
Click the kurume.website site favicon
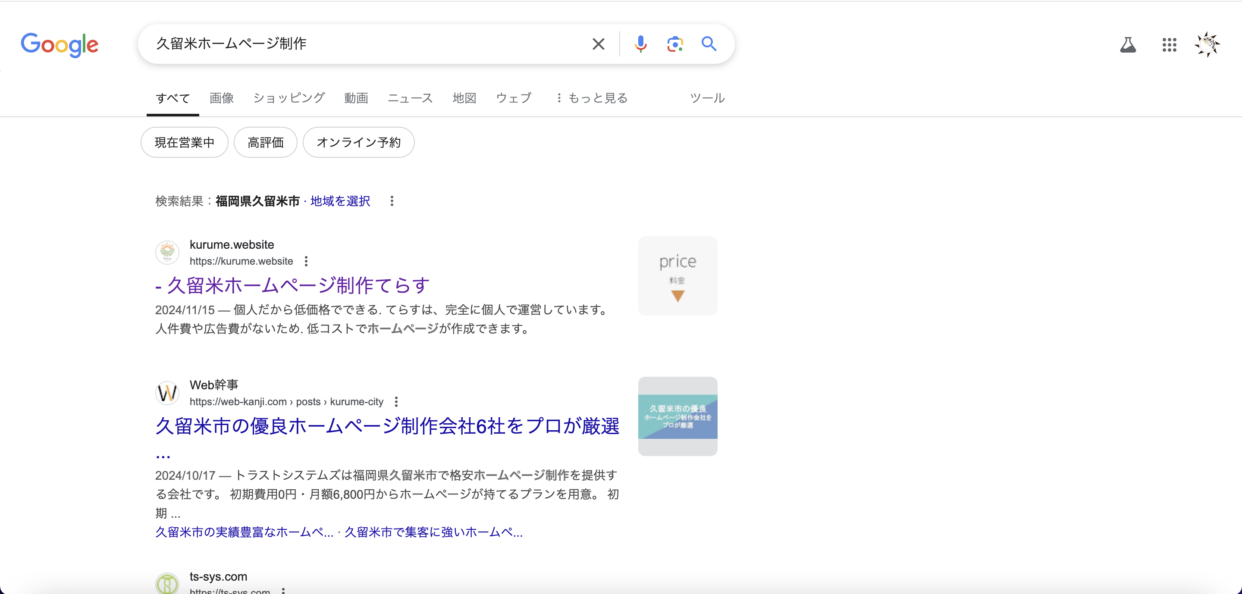point(167,252)
